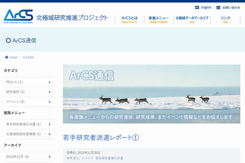Open the お問い合わせ contact link
The width and height of the screenshot is (245, 163).
pyautogui.click(x=231, y=8)
